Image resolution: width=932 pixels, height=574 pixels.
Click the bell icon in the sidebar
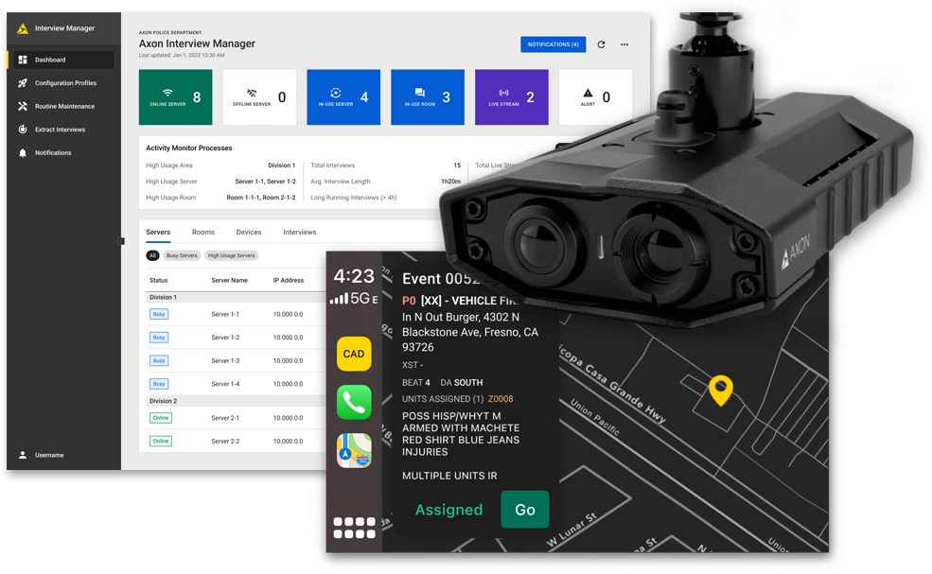[23, 152]
